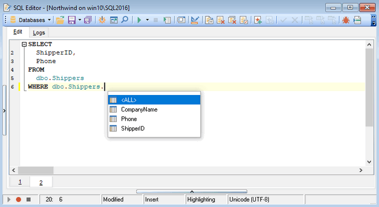
Task: Click the query document check icon
Action: (243, 20)
